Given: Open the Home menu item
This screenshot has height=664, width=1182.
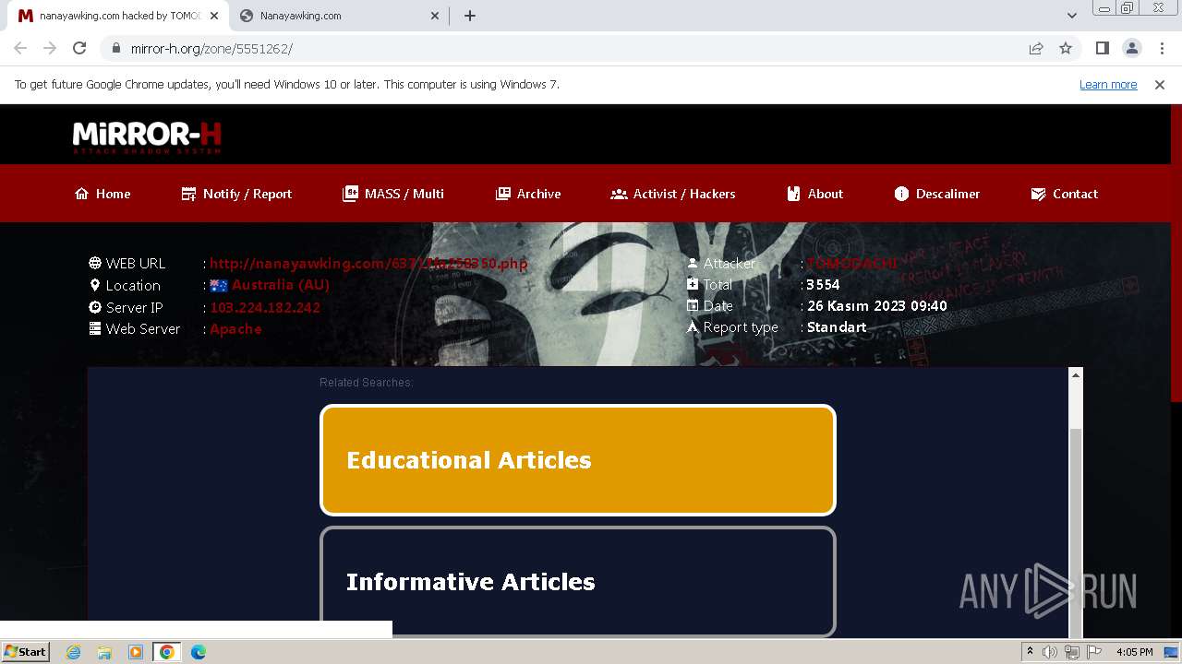Looking at the screenshot, I should click(x=103, y=194).
